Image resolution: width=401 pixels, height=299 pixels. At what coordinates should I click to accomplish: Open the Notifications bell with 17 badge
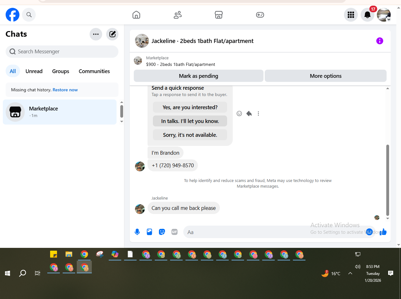tap(367, 15)
